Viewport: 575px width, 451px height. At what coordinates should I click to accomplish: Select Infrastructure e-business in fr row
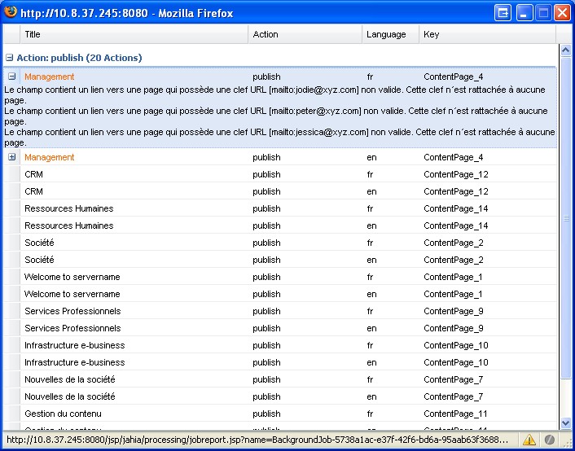click(75, 345)
